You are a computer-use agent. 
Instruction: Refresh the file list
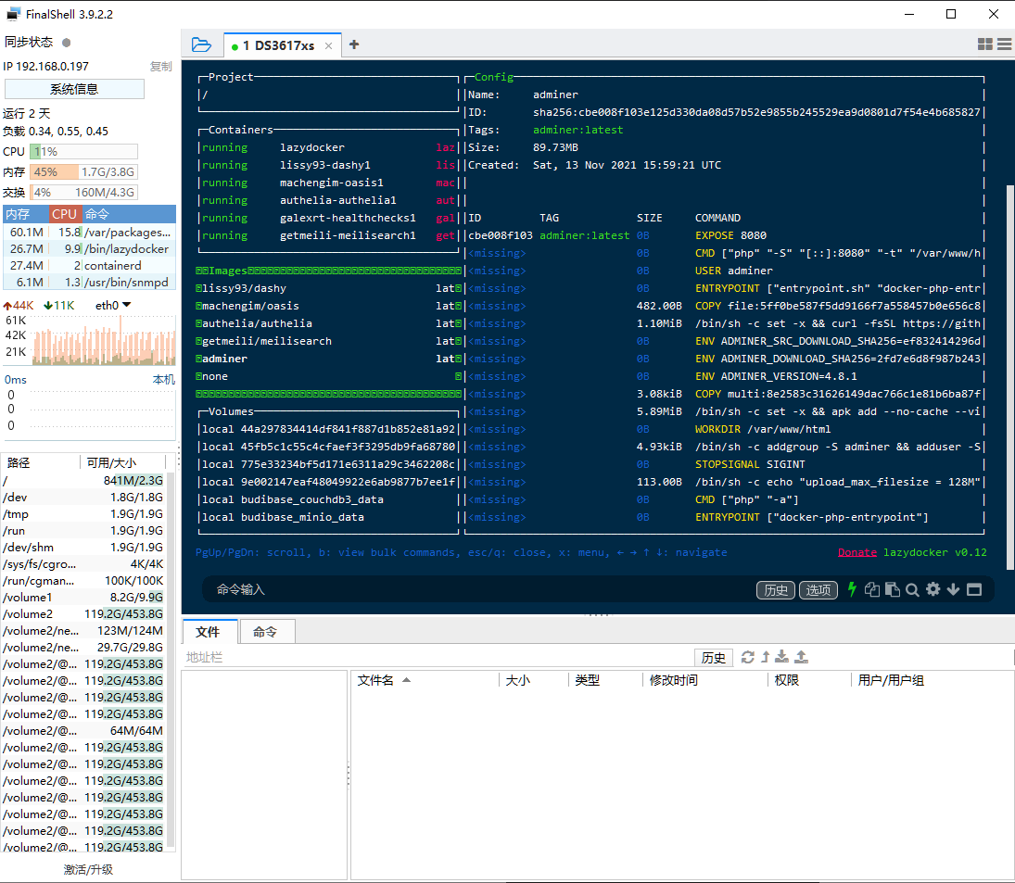click(748, 657)
